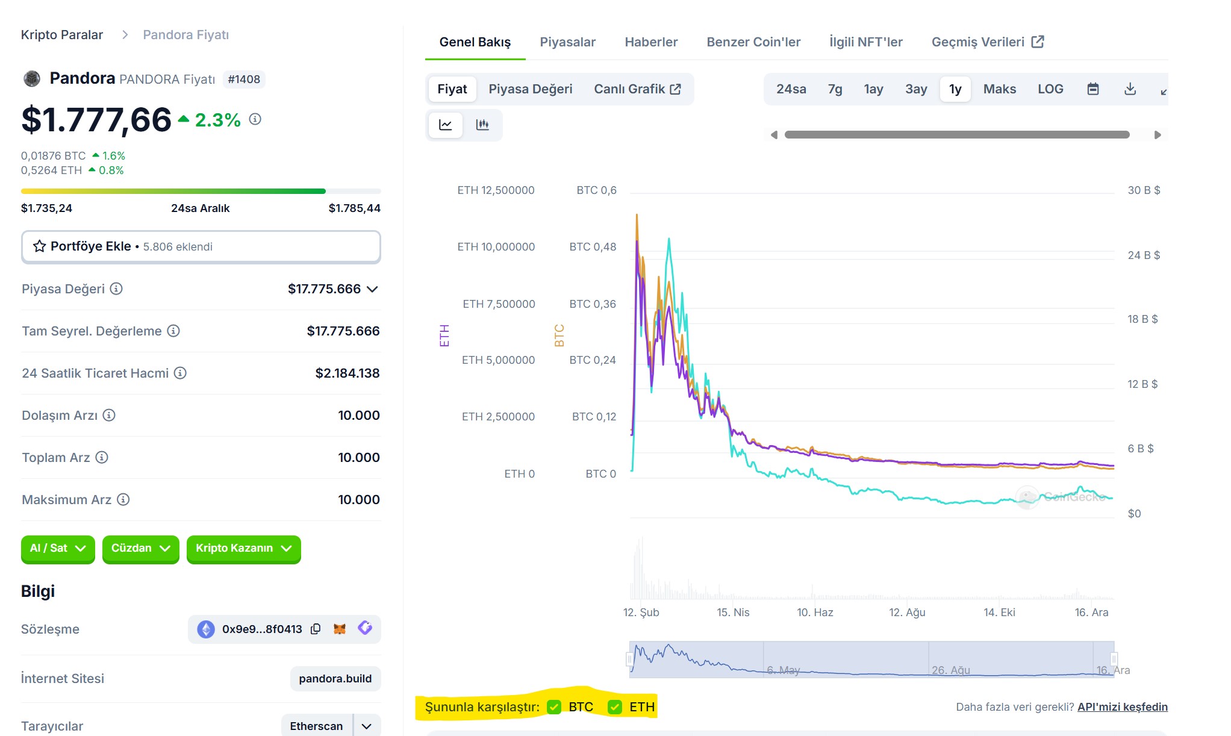This screenshot has width=1231, height=736.
Task: Expand Etherscan explorers dropdown arrow
Action: tap(367, 726)
